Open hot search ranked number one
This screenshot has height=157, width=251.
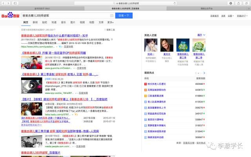click(x=157, y=84)
